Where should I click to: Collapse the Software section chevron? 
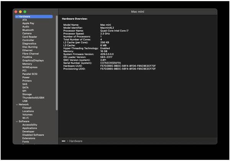pyautogui.click(x=17, y=122)
